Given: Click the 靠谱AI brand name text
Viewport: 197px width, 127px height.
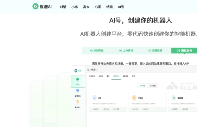Looking at the screenshot, I should [46, 7].
